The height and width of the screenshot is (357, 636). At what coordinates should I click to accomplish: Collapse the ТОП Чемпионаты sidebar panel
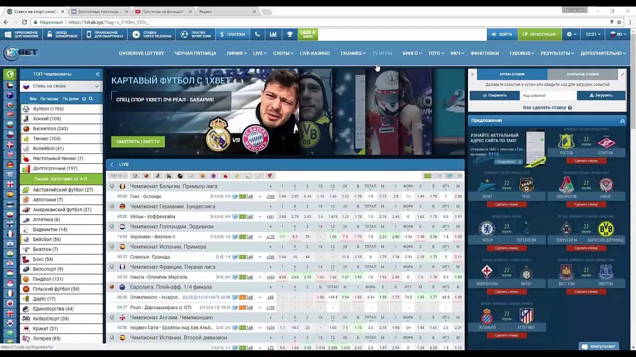coord(97,74)
